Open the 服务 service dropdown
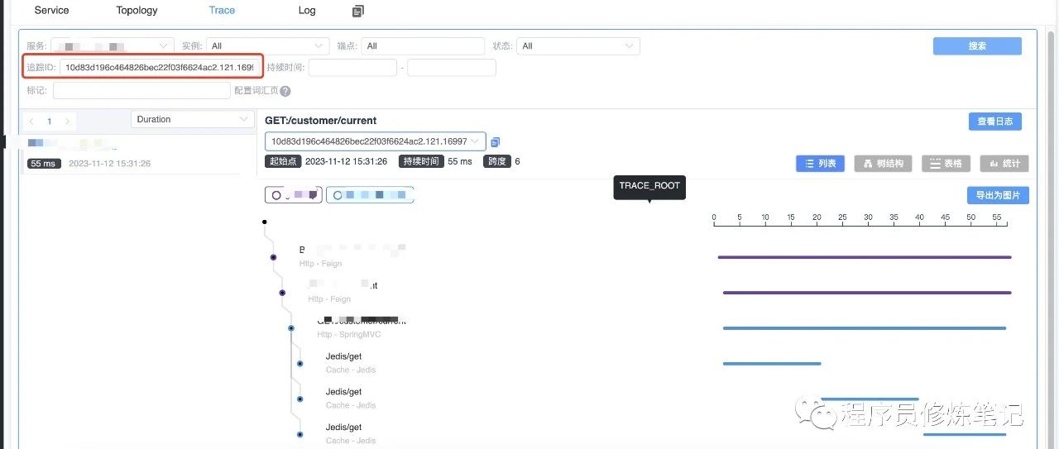The height and width of the screenshot is (449, 1059). pyautogui.click(x=113, y=46)
